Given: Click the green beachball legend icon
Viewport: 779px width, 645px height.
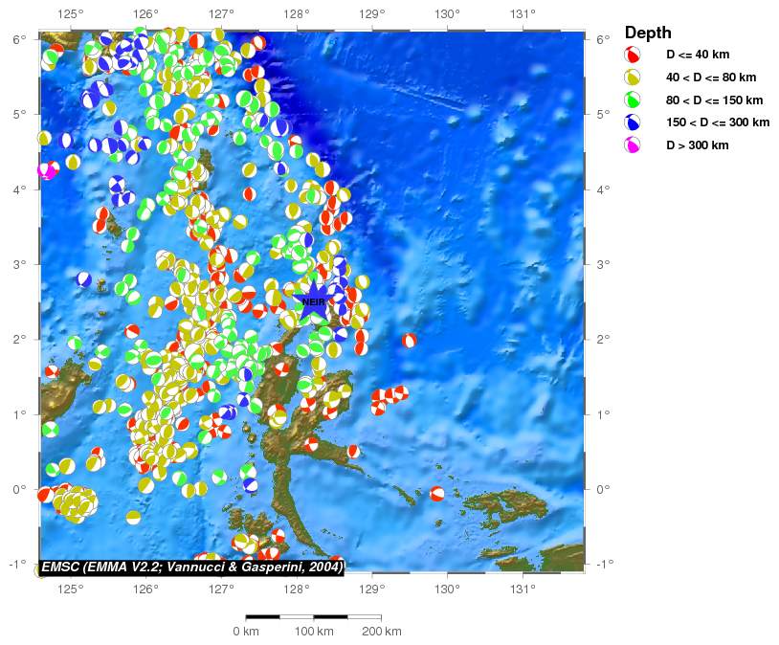Looking at the screenshot, I should 633,100.
